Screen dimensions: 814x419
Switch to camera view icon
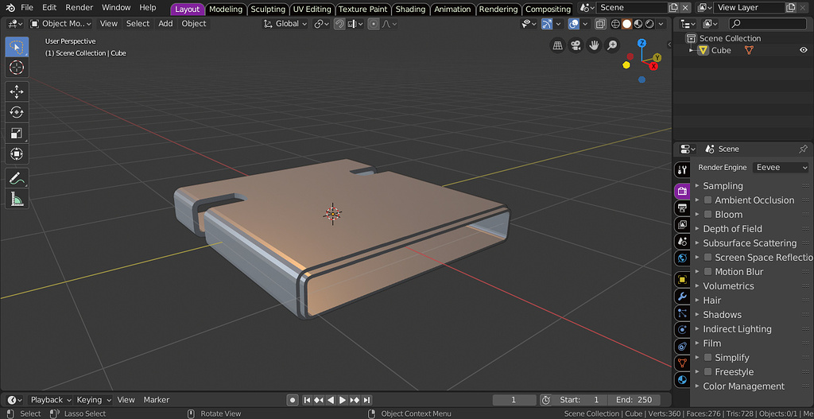pos(576,45)
